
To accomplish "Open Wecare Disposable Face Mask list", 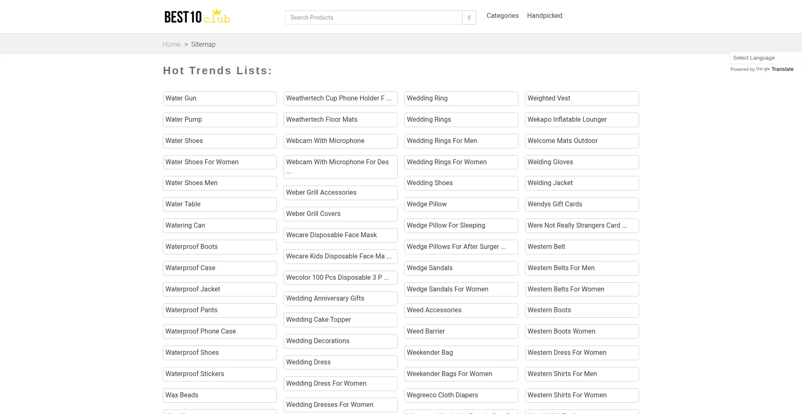I will 340,235.
